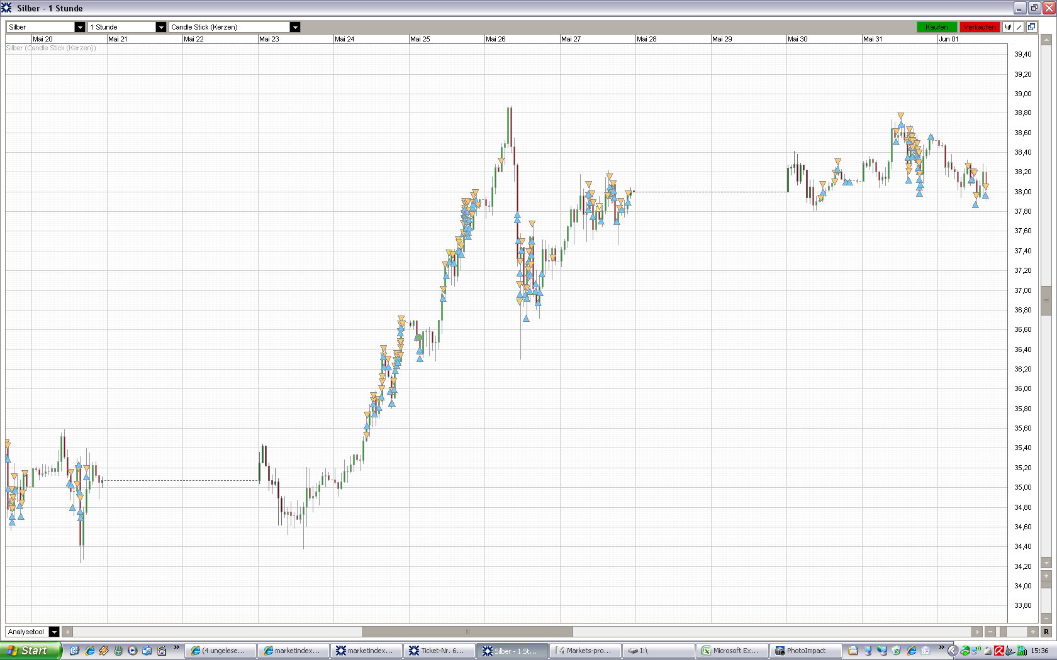Zoom out vertical price scale minus button
1057x660 pixels.
coord(1046,619)
